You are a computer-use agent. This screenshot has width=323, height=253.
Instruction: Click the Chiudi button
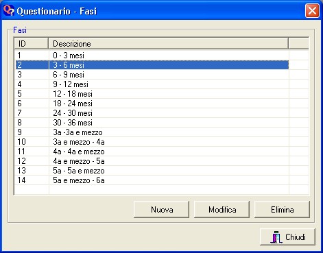click(x=288, y=237)
